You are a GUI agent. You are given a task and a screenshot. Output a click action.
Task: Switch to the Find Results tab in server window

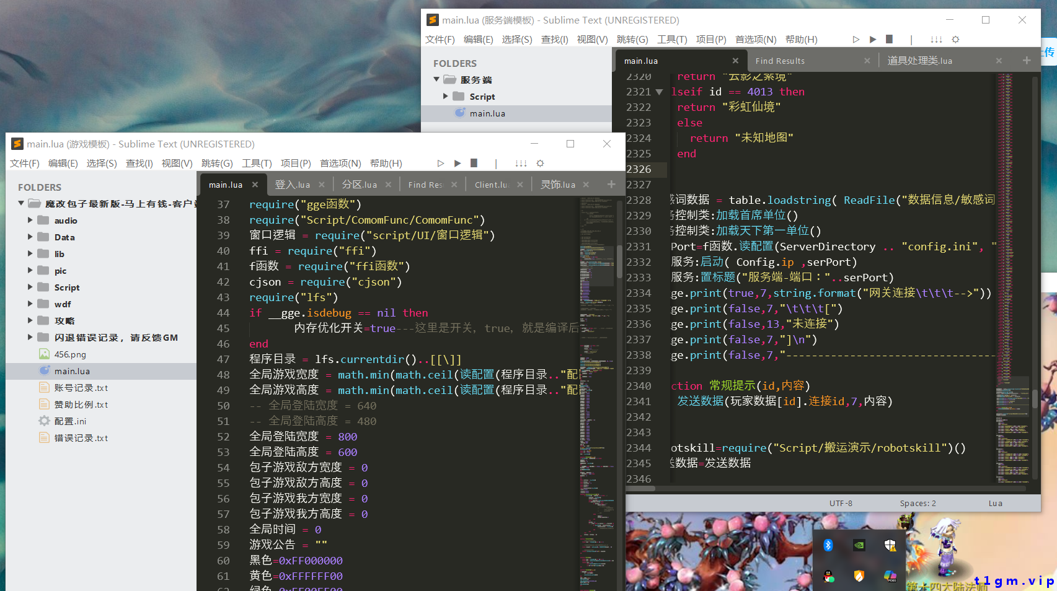779,60
